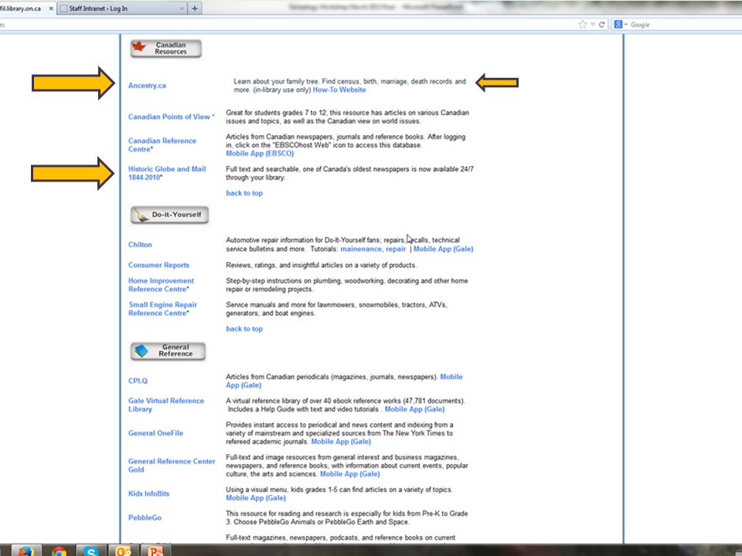Open the Chilton database link
Screen dimensions: 742x556
(x=140, y=245)
